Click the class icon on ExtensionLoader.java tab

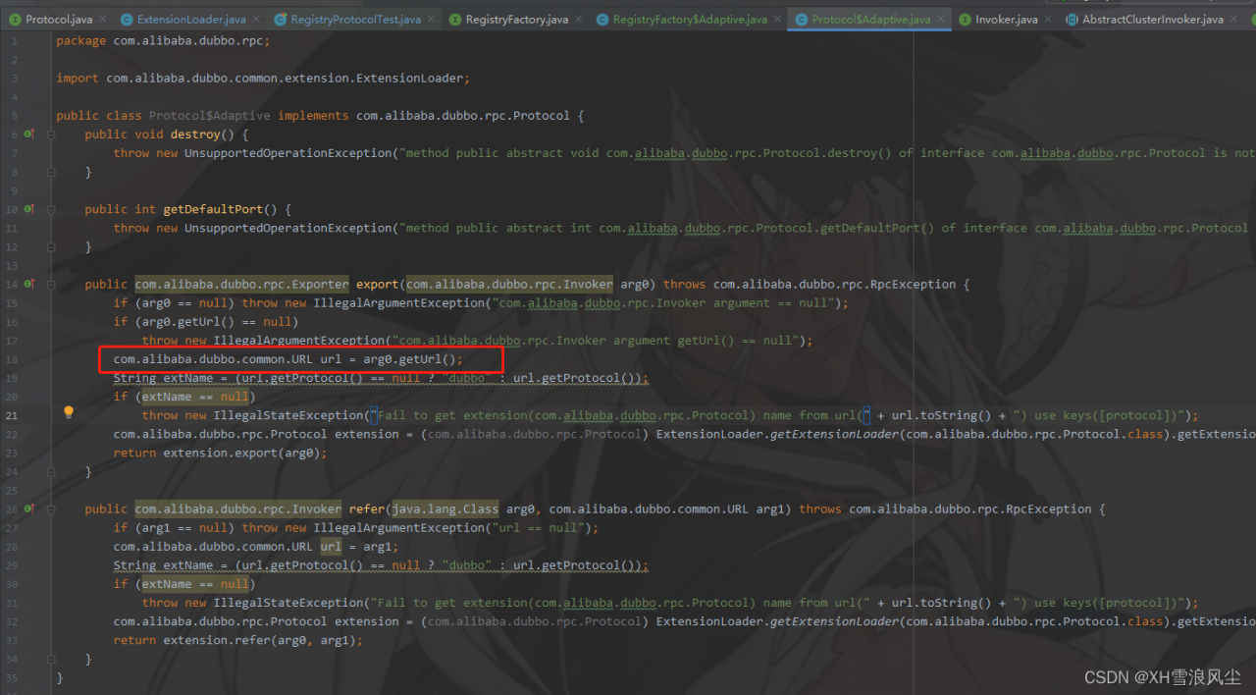pos(127,19)
